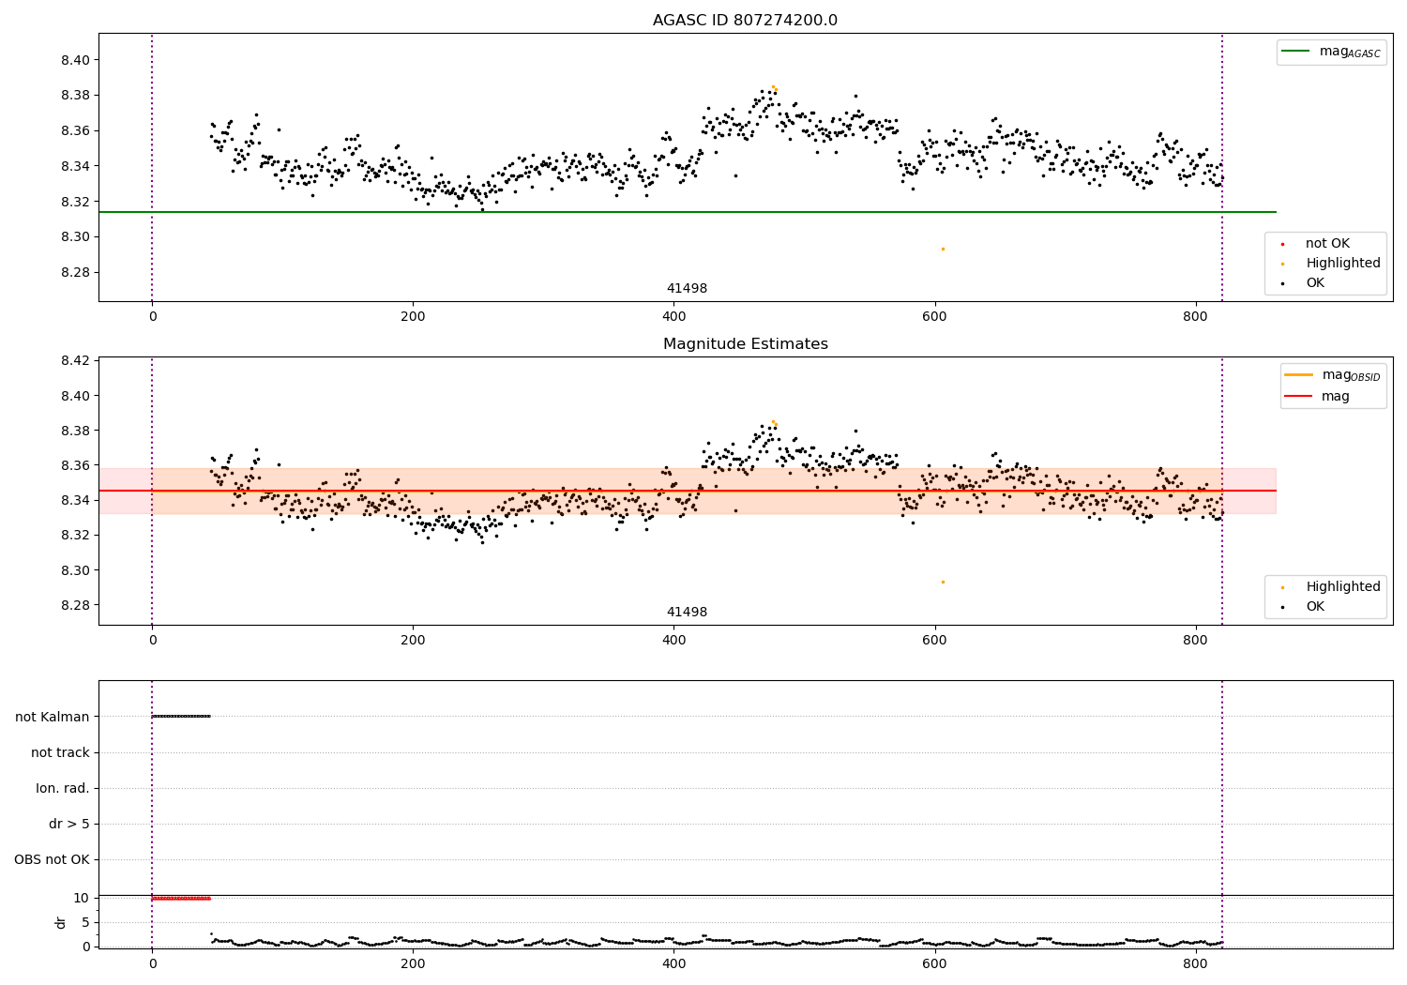
Task: Click the 'dr > 5' axis label
Action: [69, 824]
